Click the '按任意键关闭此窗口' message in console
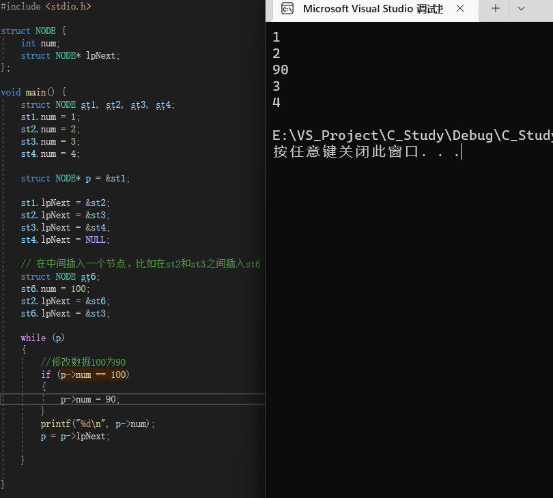Viewport: 553px width, 498px height. pyautogui.click(x=366, y=152)
